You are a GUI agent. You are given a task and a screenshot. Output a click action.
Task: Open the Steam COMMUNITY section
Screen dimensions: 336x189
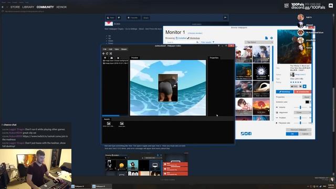[x=45, y=7]
